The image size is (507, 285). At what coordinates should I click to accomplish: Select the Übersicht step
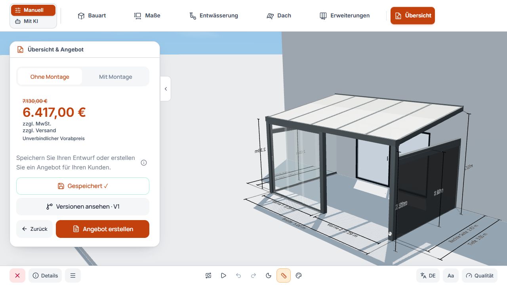point(413,16)
